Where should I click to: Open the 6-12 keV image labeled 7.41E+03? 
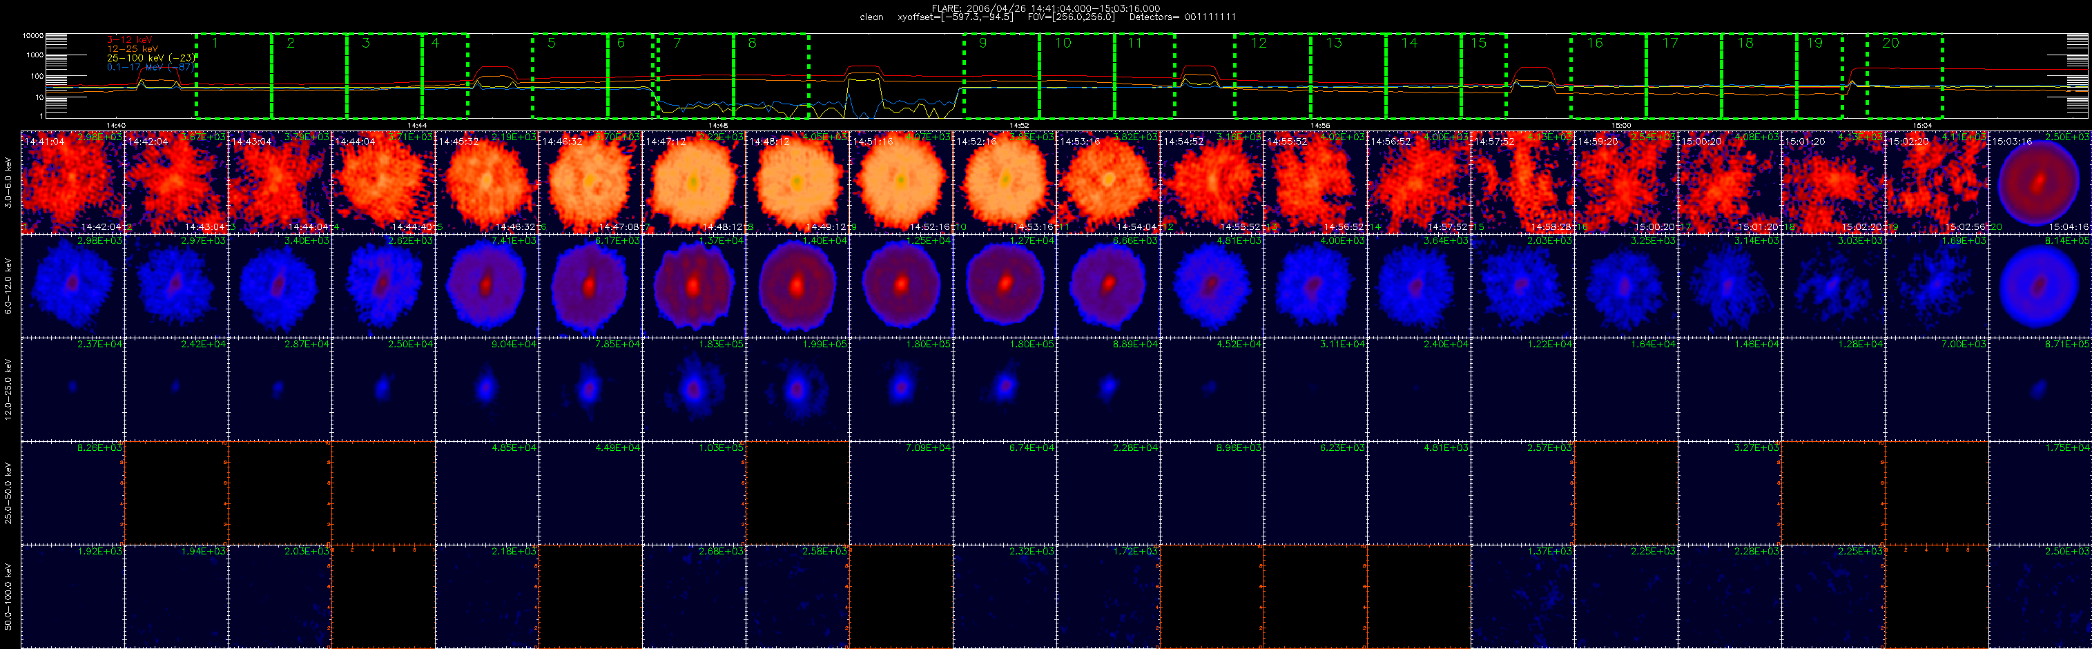pyautogui.click(x=487, y=286)
